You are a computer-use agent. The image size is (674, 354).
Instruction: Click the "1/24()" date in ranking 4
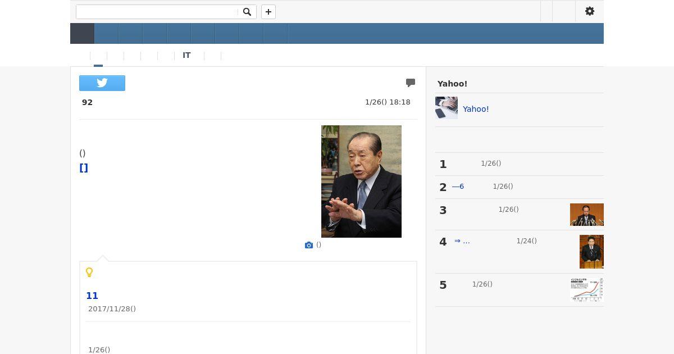point(526,241)
